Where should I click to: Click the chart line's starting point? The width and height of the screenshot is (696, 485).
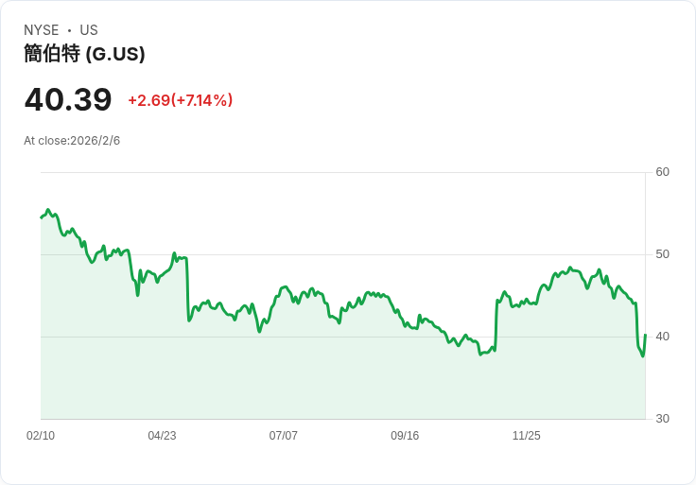point(42,217)
